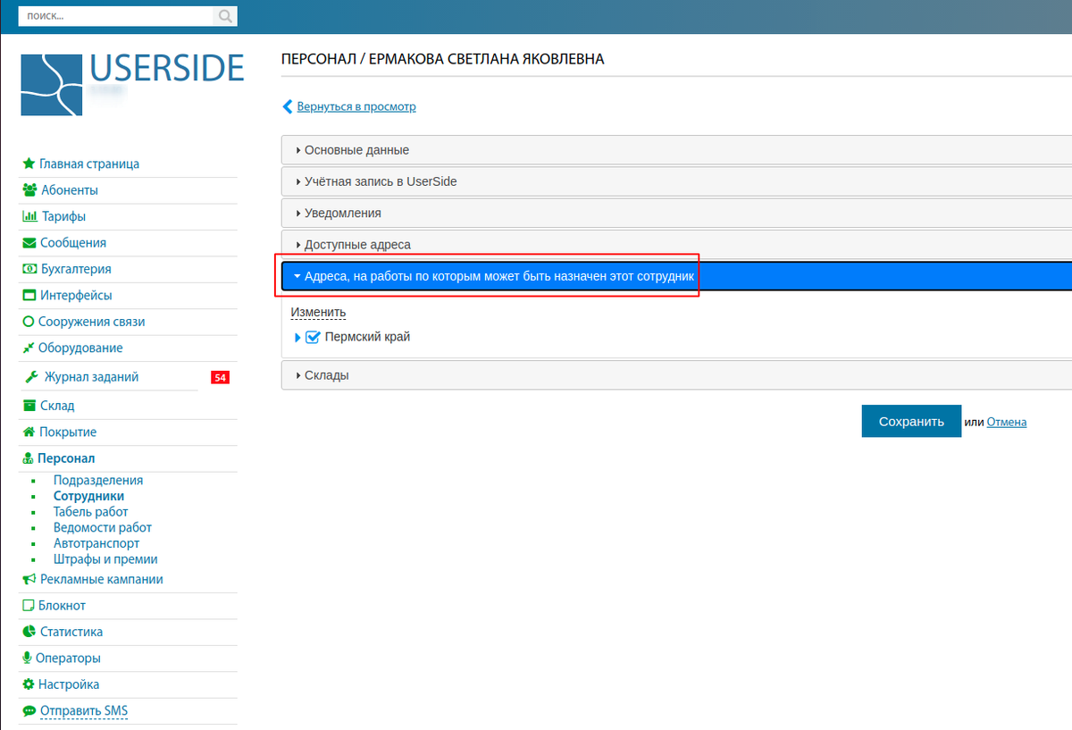Viewport: 1072px width, 730px height.
Task: Open the Табель работ submenu item
Action: (90, 512)
